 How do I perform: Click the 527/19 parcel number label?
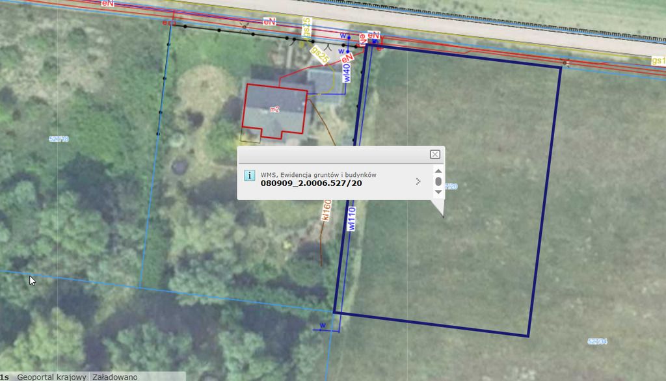point(59,138)
